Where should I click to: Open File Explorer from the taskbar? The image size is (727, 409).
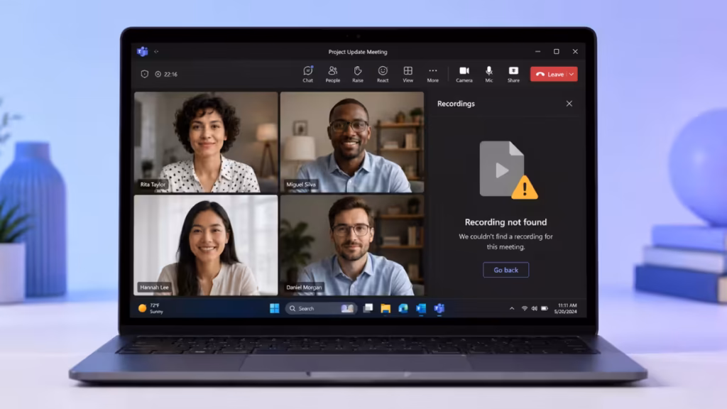(x=386, y=308)
